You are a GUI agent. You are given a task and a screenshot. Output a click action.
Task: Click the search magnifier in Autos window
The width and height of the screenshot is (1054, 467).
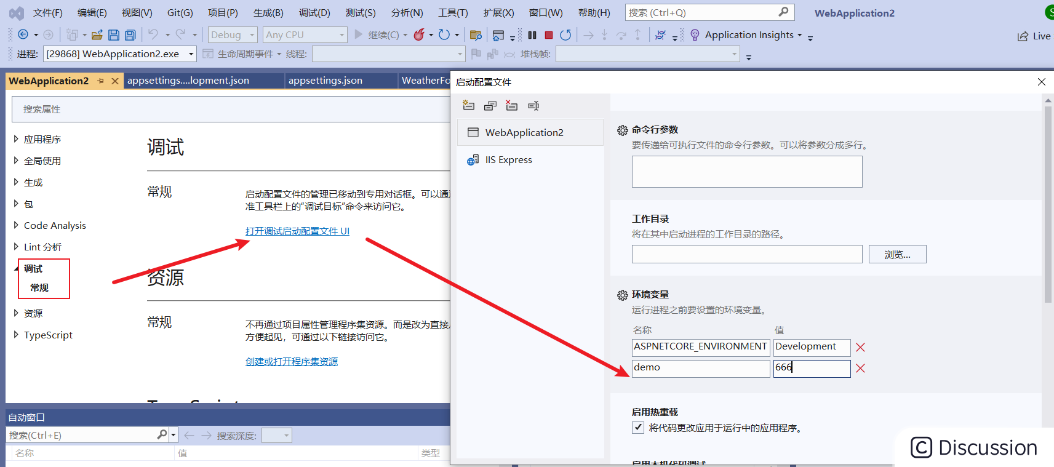162,435
